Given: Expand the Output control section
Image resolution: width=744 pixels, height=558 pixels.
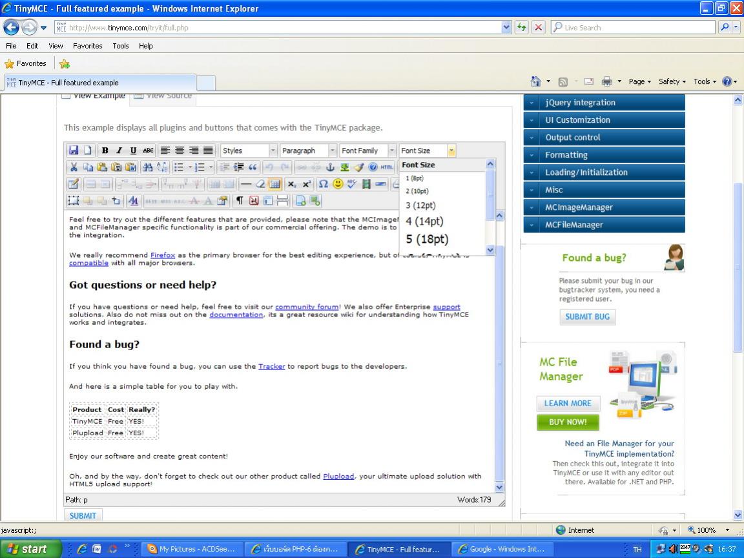Looking at the screenshot, I should (x=604, y=138).
